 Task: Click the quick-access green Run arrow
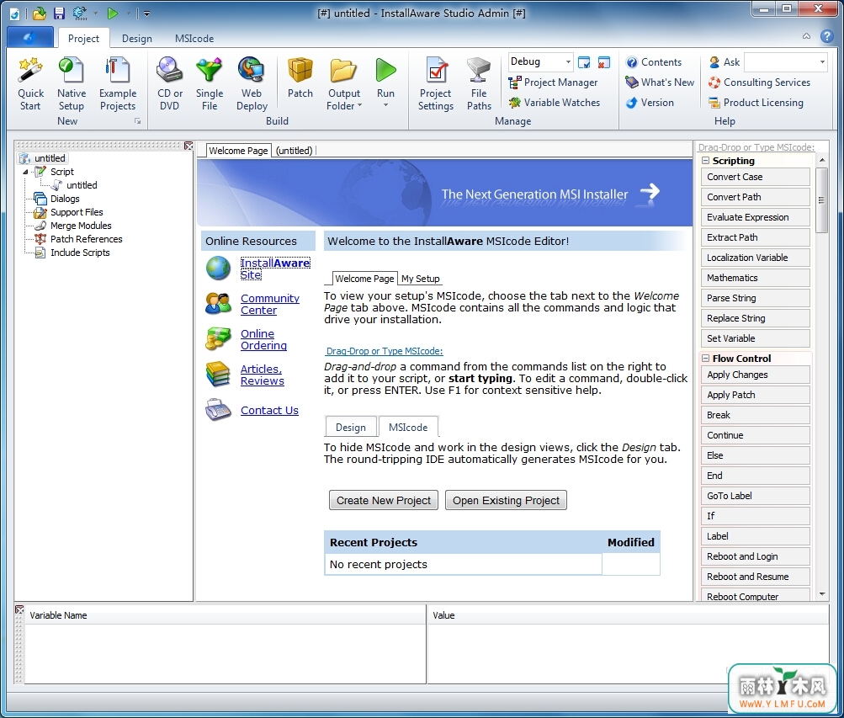[112, 13]
